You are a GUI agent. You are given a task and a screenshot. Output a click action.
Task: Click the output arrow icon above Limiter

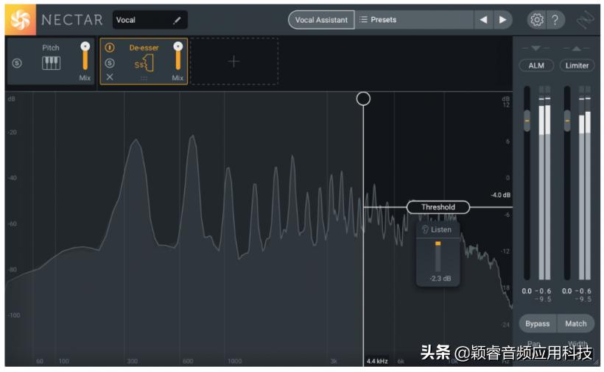(x=576, y=49)
